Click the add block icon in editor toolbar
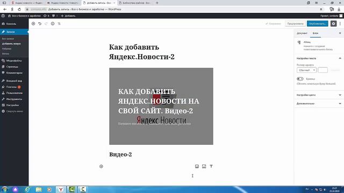344x193 pixels. click(33, 24)
